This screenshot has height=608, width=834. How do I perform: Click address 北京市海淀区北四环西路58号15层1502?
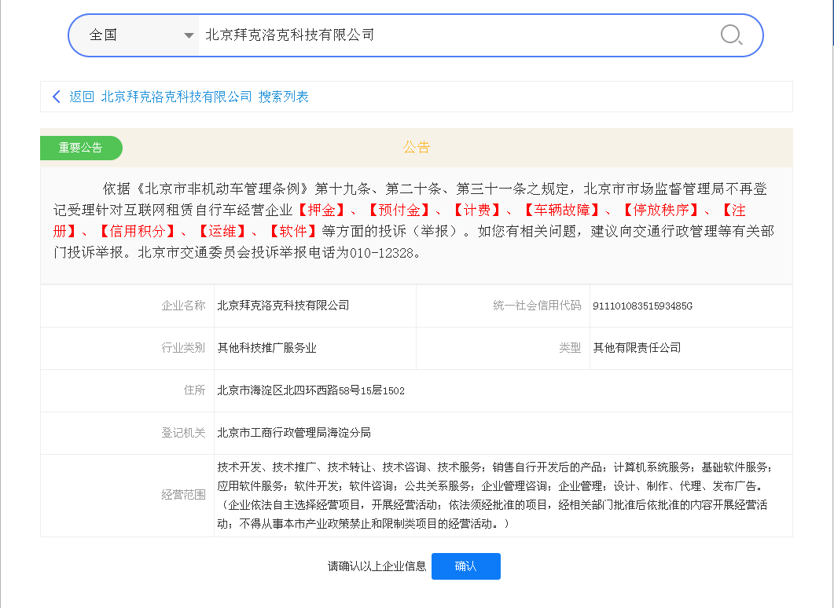point(310,390)
